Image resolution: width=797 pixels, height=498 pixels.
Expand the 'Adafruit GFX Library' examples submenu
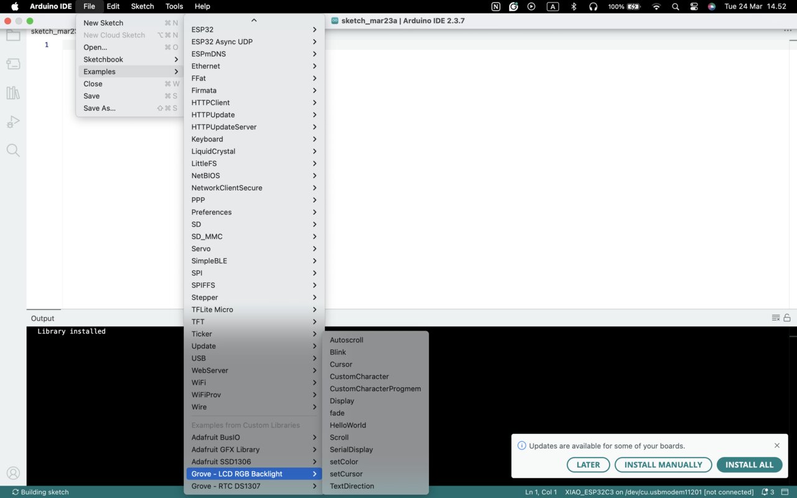tap(254, 449)
